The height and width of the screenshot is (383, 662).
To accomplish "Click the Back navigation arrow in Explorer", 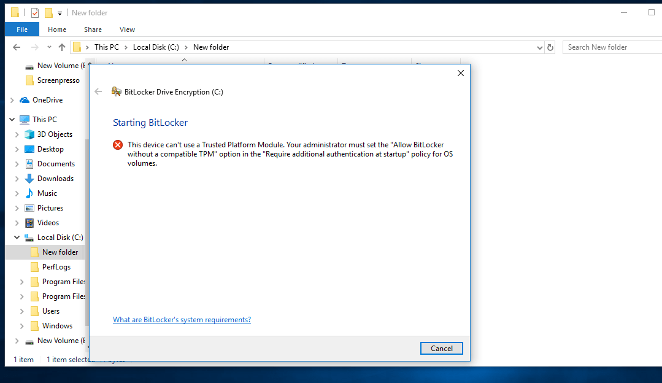I will pyautogui.click(x=17, y=47).
